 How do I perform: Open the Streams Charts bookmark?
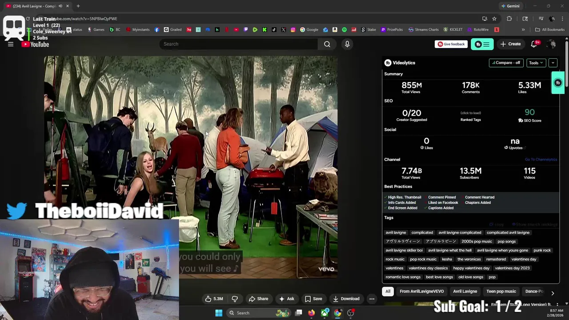pos(423,30)
